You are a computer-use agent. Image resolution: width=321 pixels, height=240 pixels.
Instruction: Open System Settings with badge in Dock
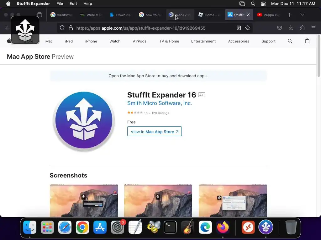[118, 227]
